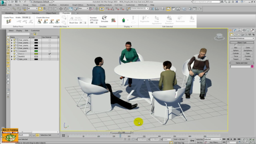Expand the Compass01 tree item arrow

coord(12,51)
